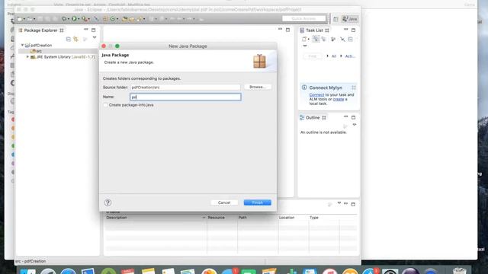488x274 pixels.
Task: Click the New Java Class toolbar icon
Action: click(113, 18)
